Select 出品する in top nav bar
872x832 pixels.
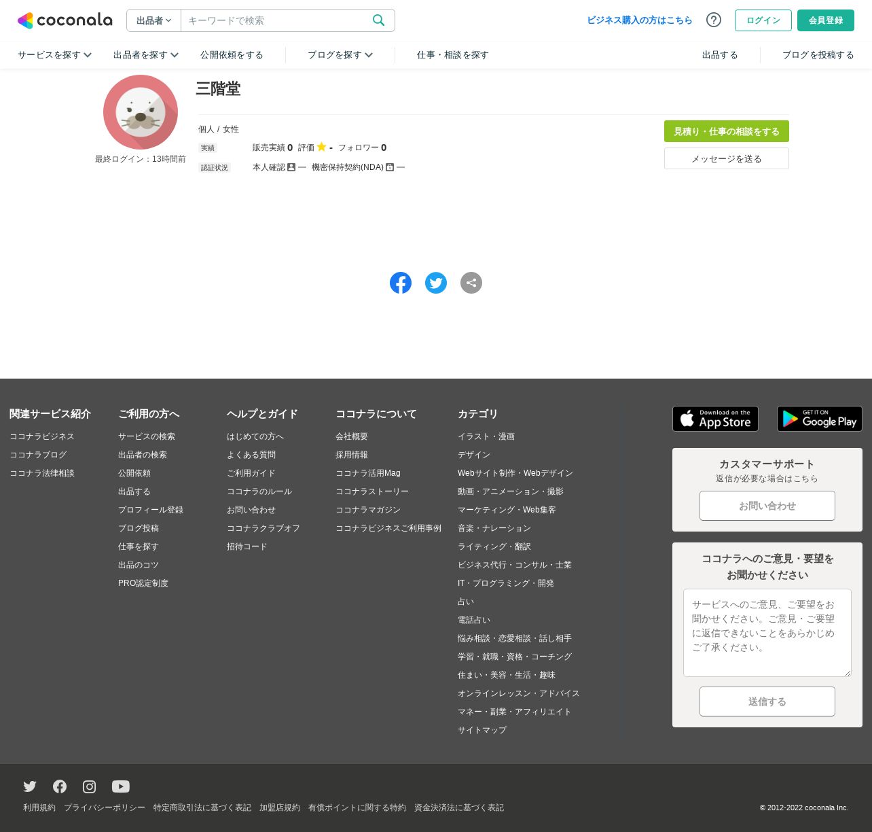[720, 55]
